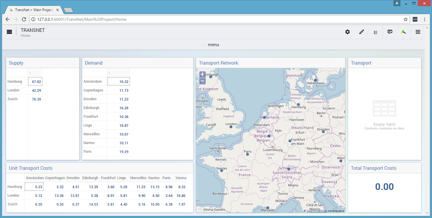Click the AIMMS colored logo icon
This screenshot has height=218, width=432.
(x=404, y=32)
